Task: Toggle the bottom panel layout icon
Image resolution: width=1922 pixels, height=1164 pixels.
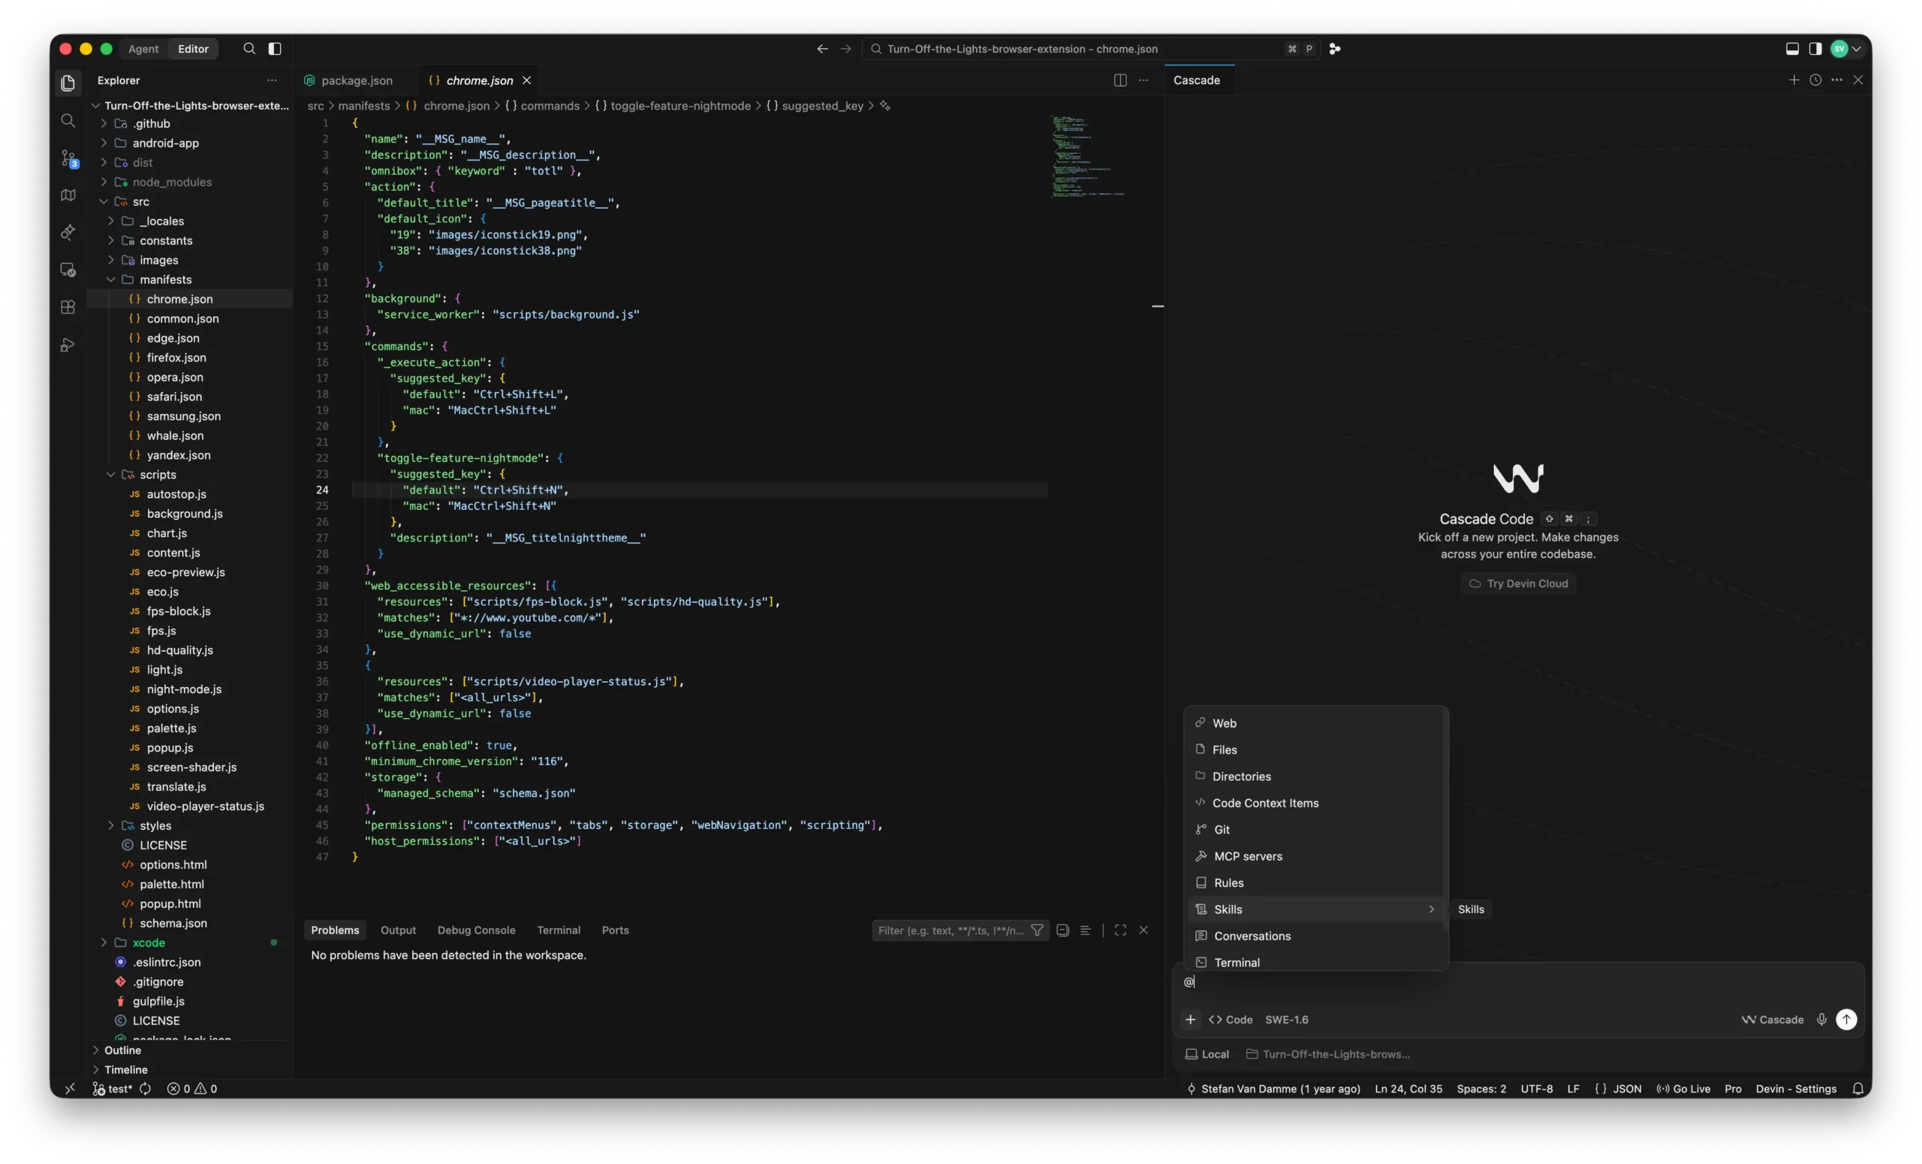Action: (x=1793, y=48)
